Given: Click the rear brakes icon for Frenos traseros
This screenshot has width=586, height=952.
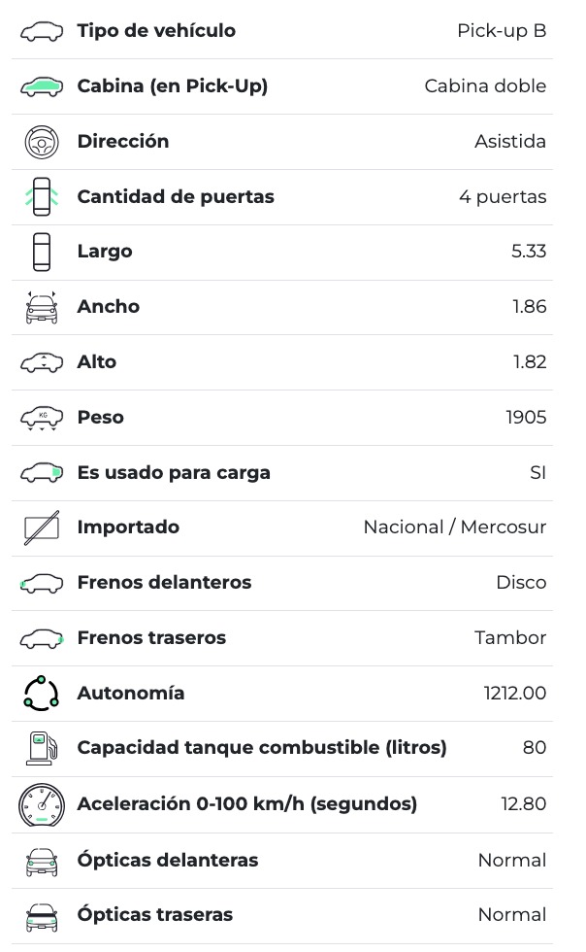Looking at the screenshot, I should pos(42,638).
